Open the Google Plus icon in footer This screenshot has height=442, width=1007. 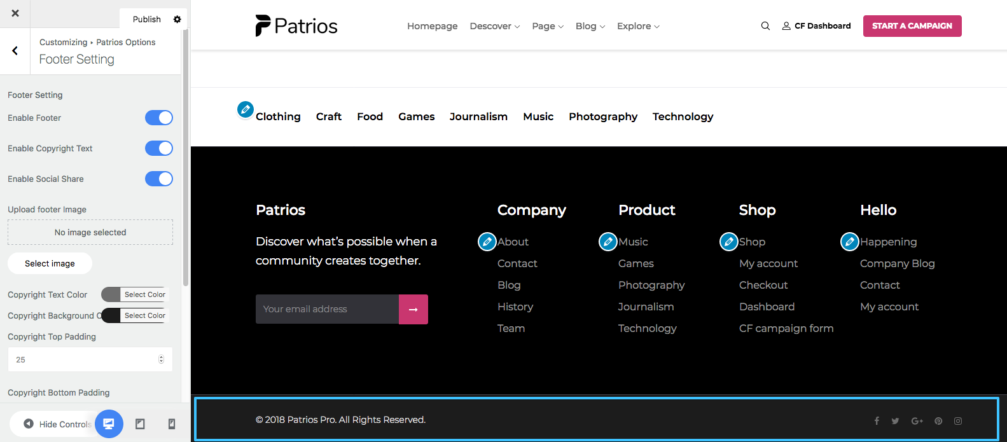pyautogui.click(x=917, y=421)
